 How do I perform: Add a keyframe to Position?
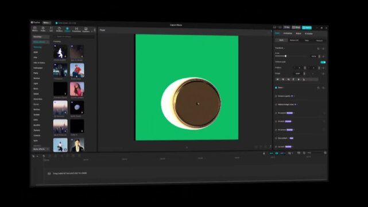click(x=323, y=68)
